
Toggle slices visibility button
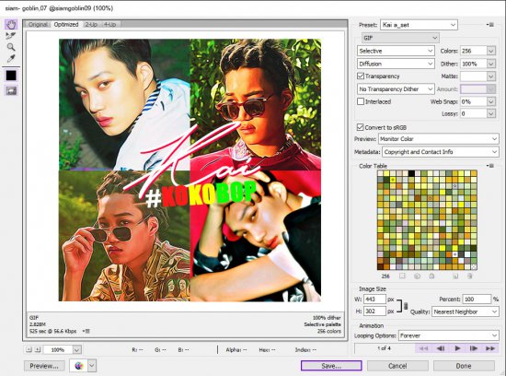pyautogui.click(x=11, y=91)
